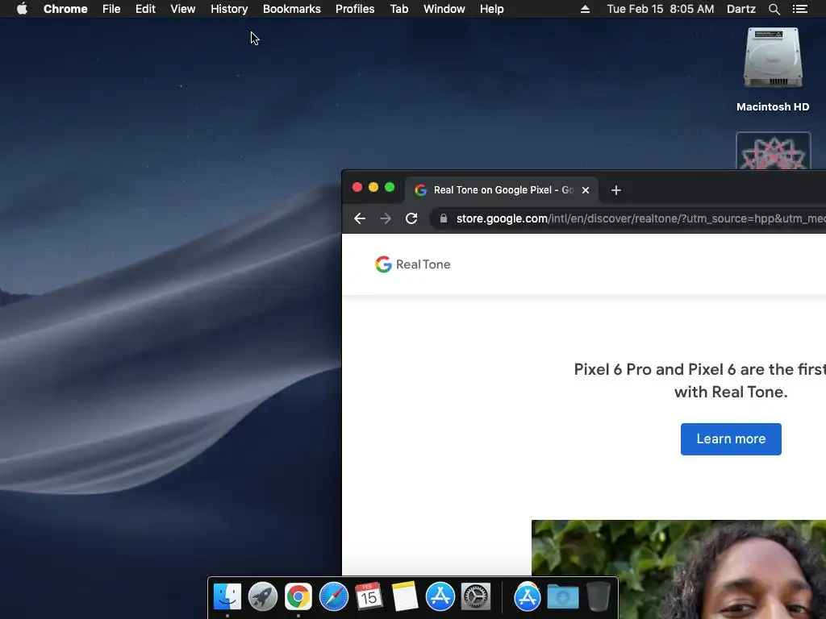Click the Google Real Tone logo
This screenshot has height=619, width=826.
(x=412, y=264)
